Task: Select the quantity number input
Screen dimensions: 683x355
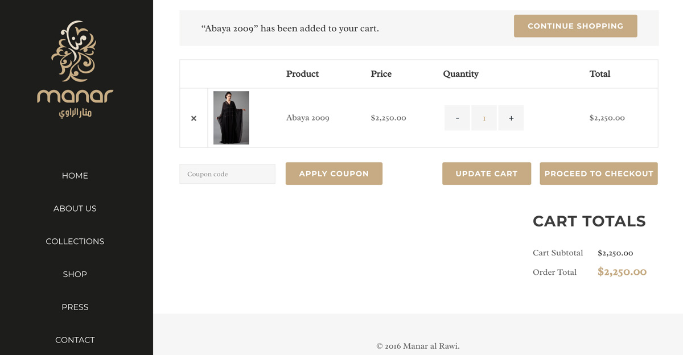Action: click(x=484, y=118)
